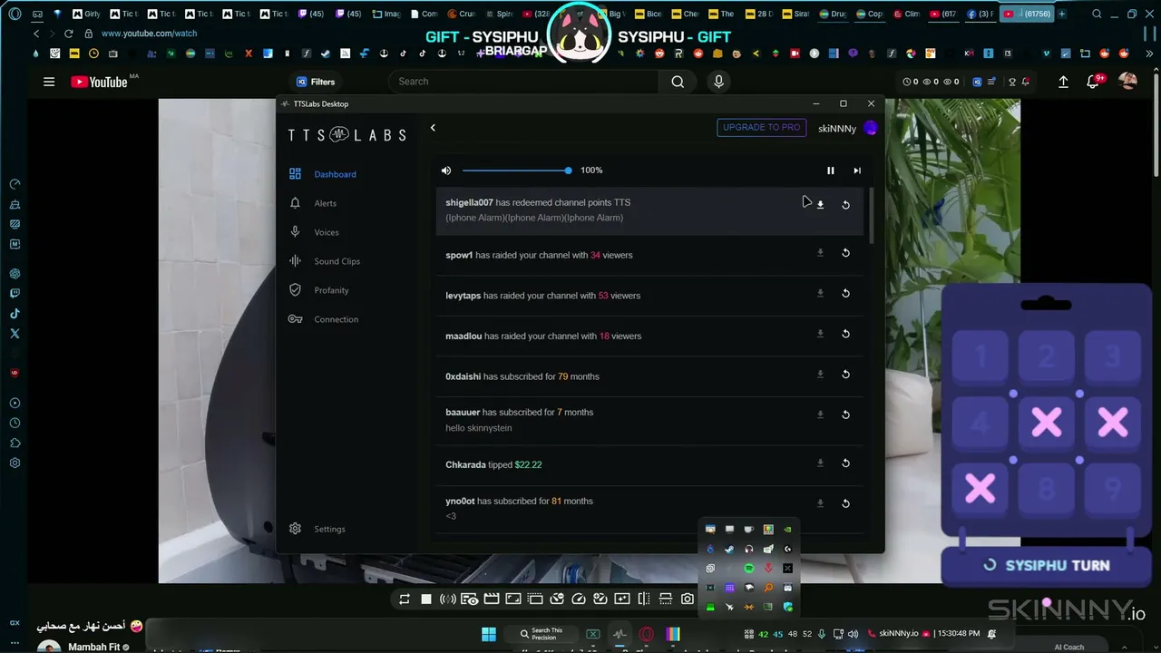
Task: Click the skiNNNy account avatar
Action: pyautogui.click(x=871, y=128)
